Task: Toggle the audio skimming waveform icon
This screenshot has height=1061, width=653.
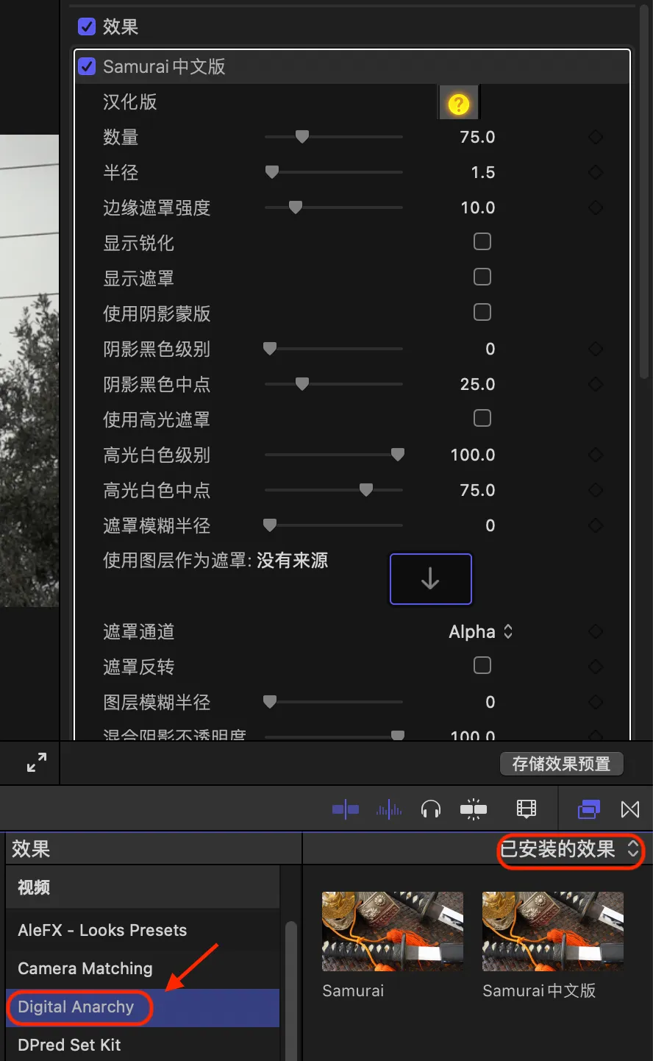Action: click(x=389, y=810)
